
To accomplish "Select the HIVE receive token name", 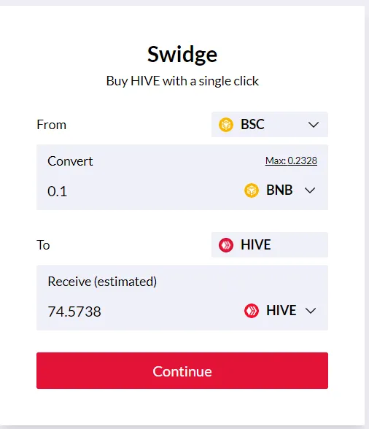I will (x=281, y=310).
